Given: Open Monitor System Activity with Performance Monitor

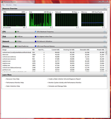Looking at the screenshot, I should click(x=65, y=83).
